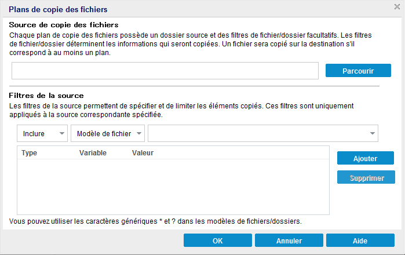Click the Type column header
This screenshot has height=255, width=405.
click(x=30, y=153)
